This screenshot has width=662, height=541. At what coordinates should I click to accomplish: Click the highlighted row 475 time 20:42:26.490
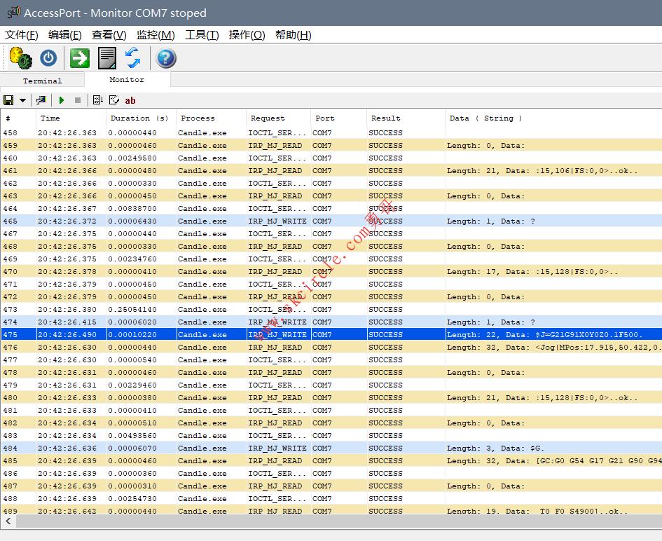pyautogui.click(x=67, y=334)
